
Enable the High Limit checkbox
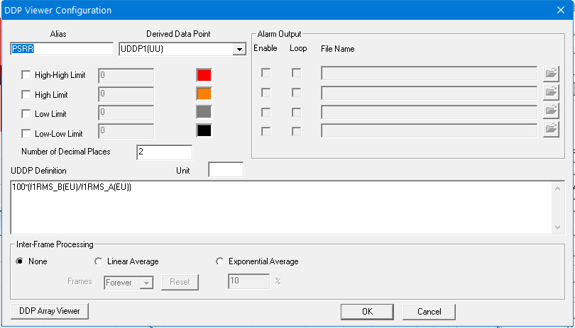pos(26,95)
